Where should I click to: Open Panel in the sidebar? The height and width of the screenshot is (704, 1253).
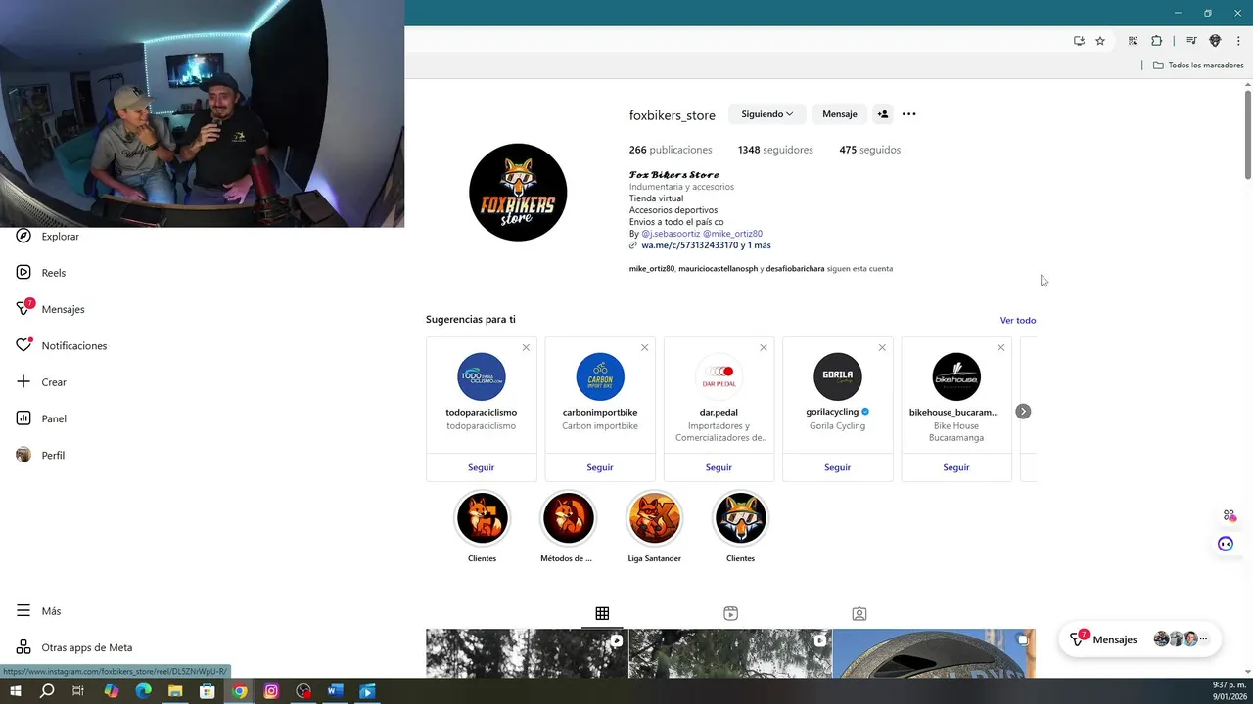pos(41,418)
